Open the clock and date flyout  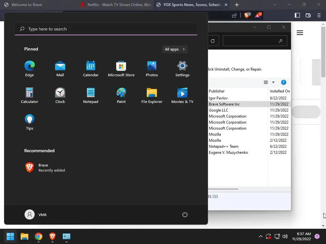pyautogui.click(x=301, y=236)
